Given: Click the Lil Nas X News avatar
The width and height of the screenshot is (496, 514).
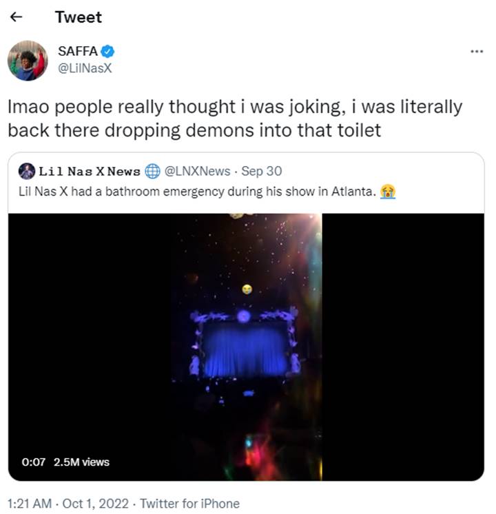Looking at the screenshot, I should click(27, 171).
